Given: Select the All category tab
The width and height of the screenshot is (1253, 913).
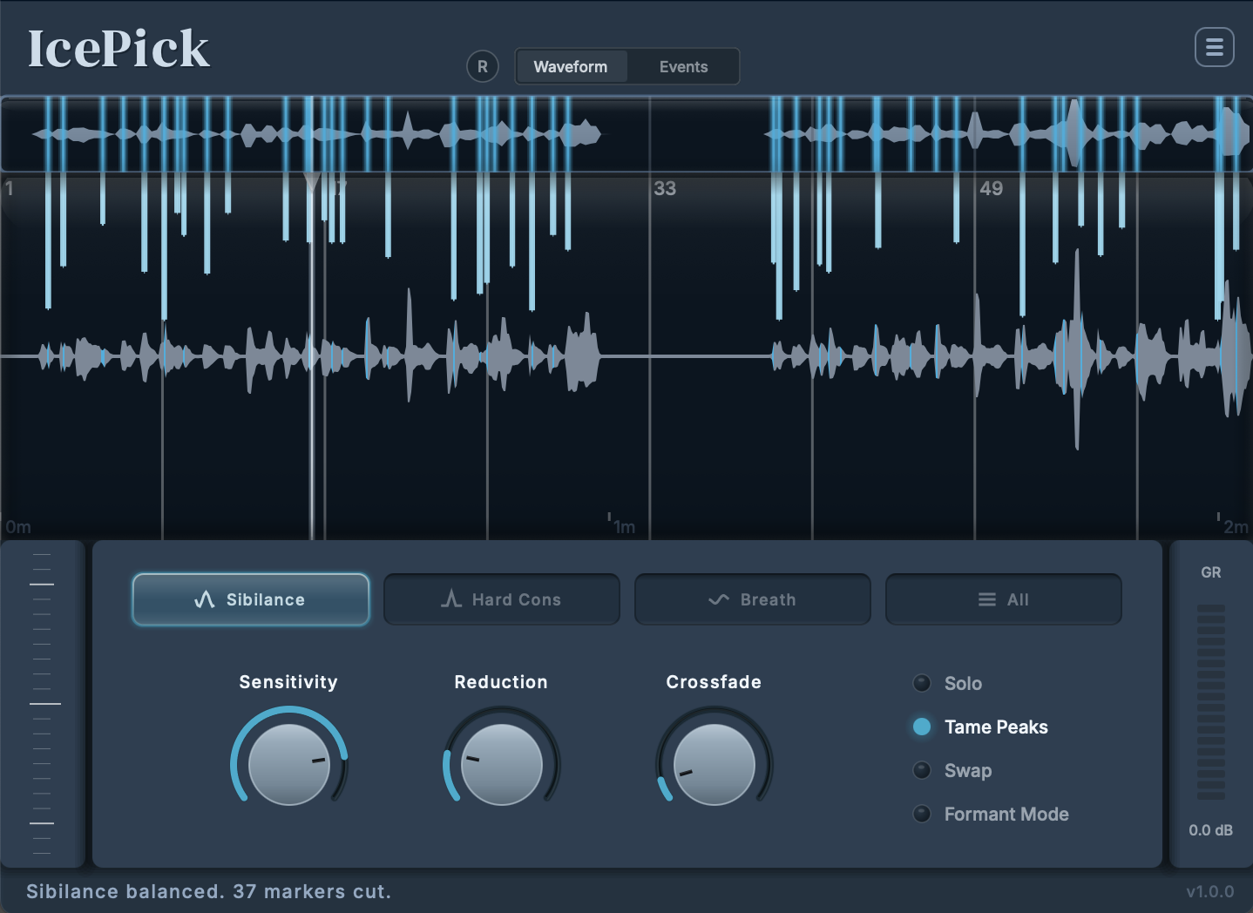Looking at the screenshot, I should pyautogui.click(x=1004, y=599).
